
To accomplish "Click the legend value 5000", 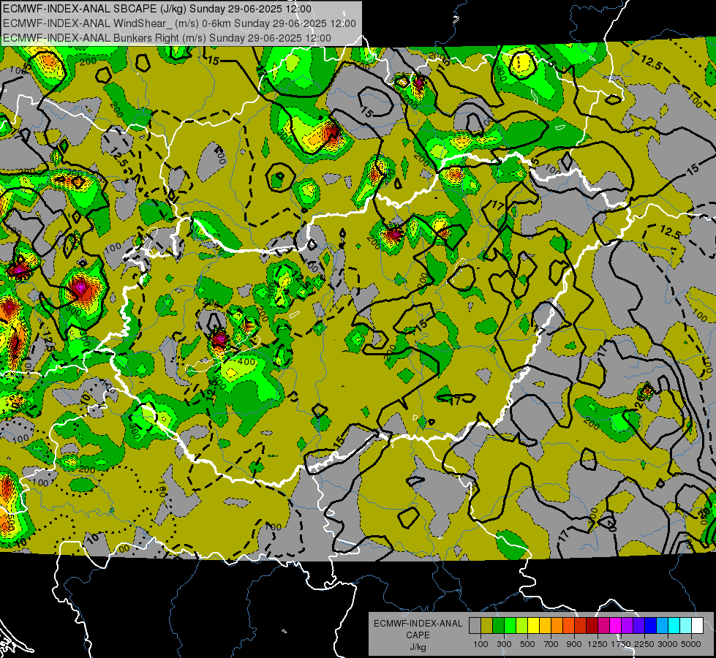I will [691, 644].
